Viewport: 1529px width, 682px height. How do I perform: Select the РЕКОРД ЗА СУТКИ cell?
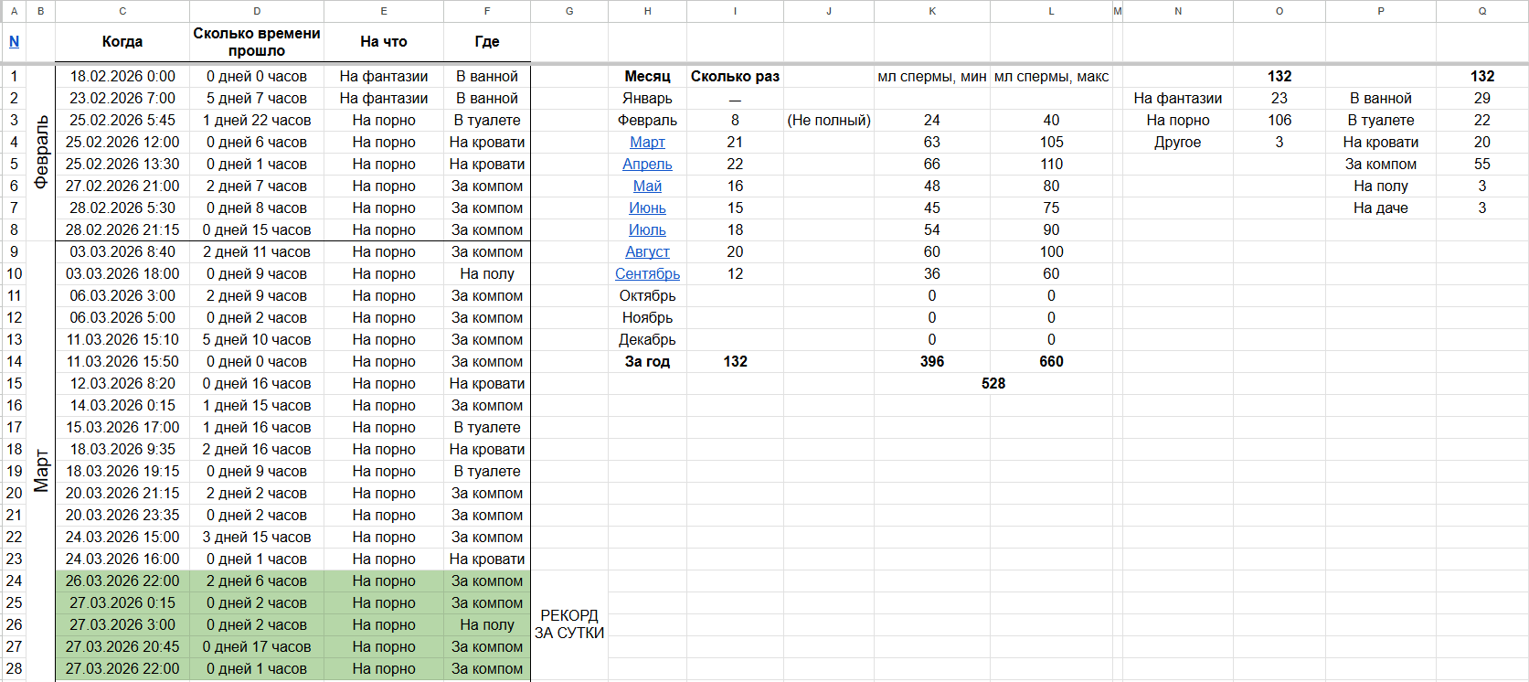pos(569,624)
